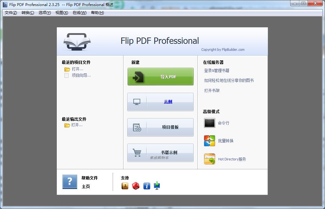
Task: Open the 帮助(H) menu
Action: pos(97,13)
